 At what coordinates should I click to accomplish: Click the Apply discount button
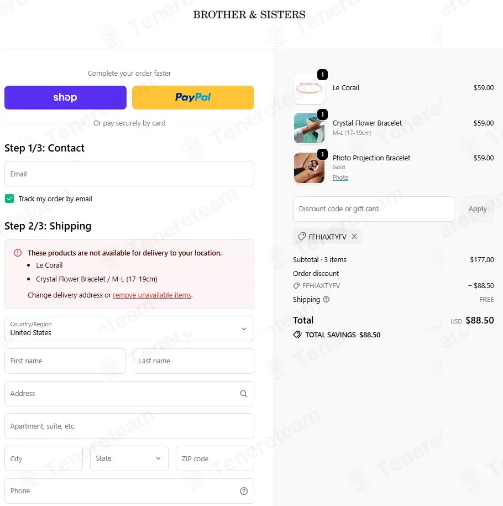point(478,209)
